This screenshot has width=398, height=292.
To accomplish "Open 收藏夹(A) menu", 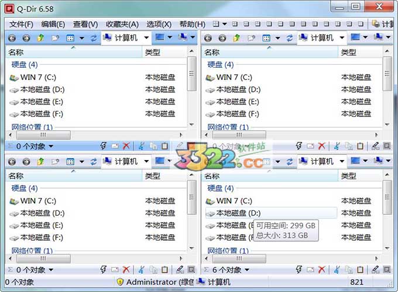I will tap(122, 25).
